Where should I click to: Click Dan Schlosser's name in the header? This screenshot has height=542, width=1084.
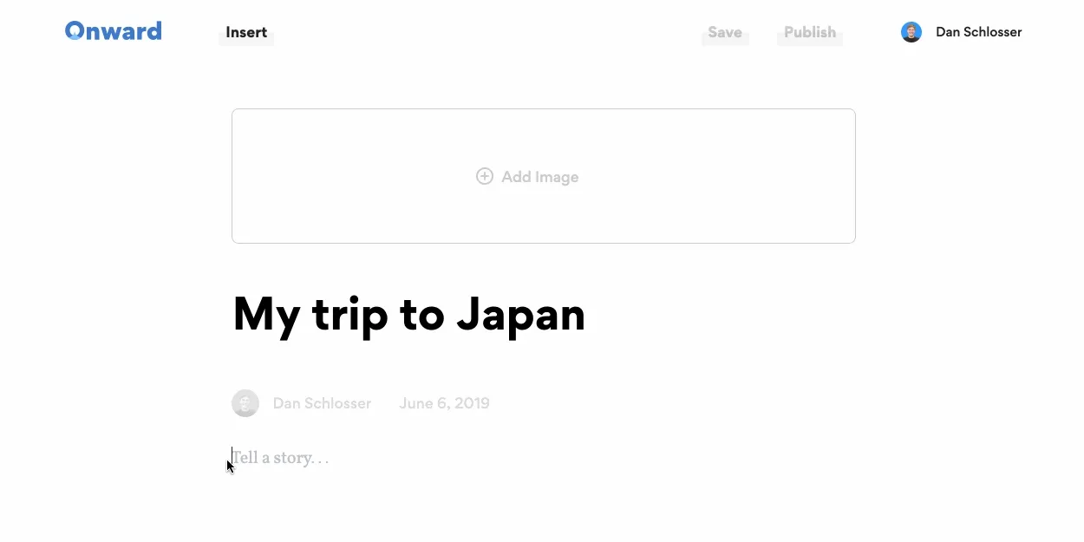[x=978, y=32]
